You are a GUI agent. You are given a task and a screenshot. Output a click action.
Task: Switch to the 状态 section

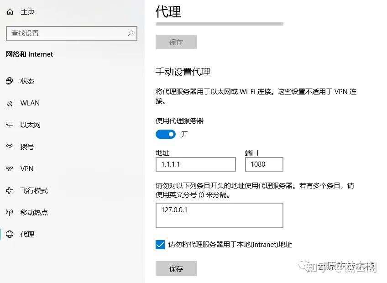(x=27, y=81)
